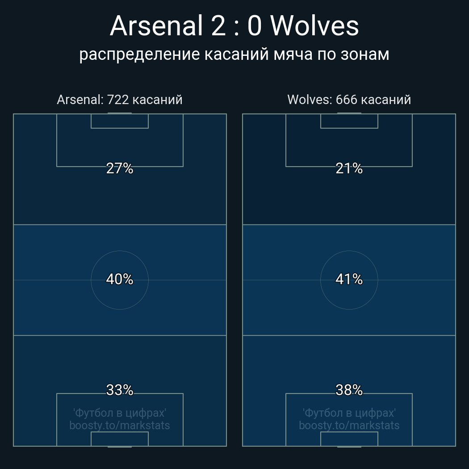
Task: Open boosty.to/markstats link on Wolves pitch
Action: pos(349,425)
